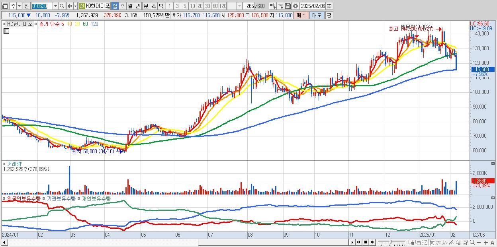497x247 pixels.
Task: Open the calendar date picker icon
Action: pyautogui.click(x=329, y=6)
